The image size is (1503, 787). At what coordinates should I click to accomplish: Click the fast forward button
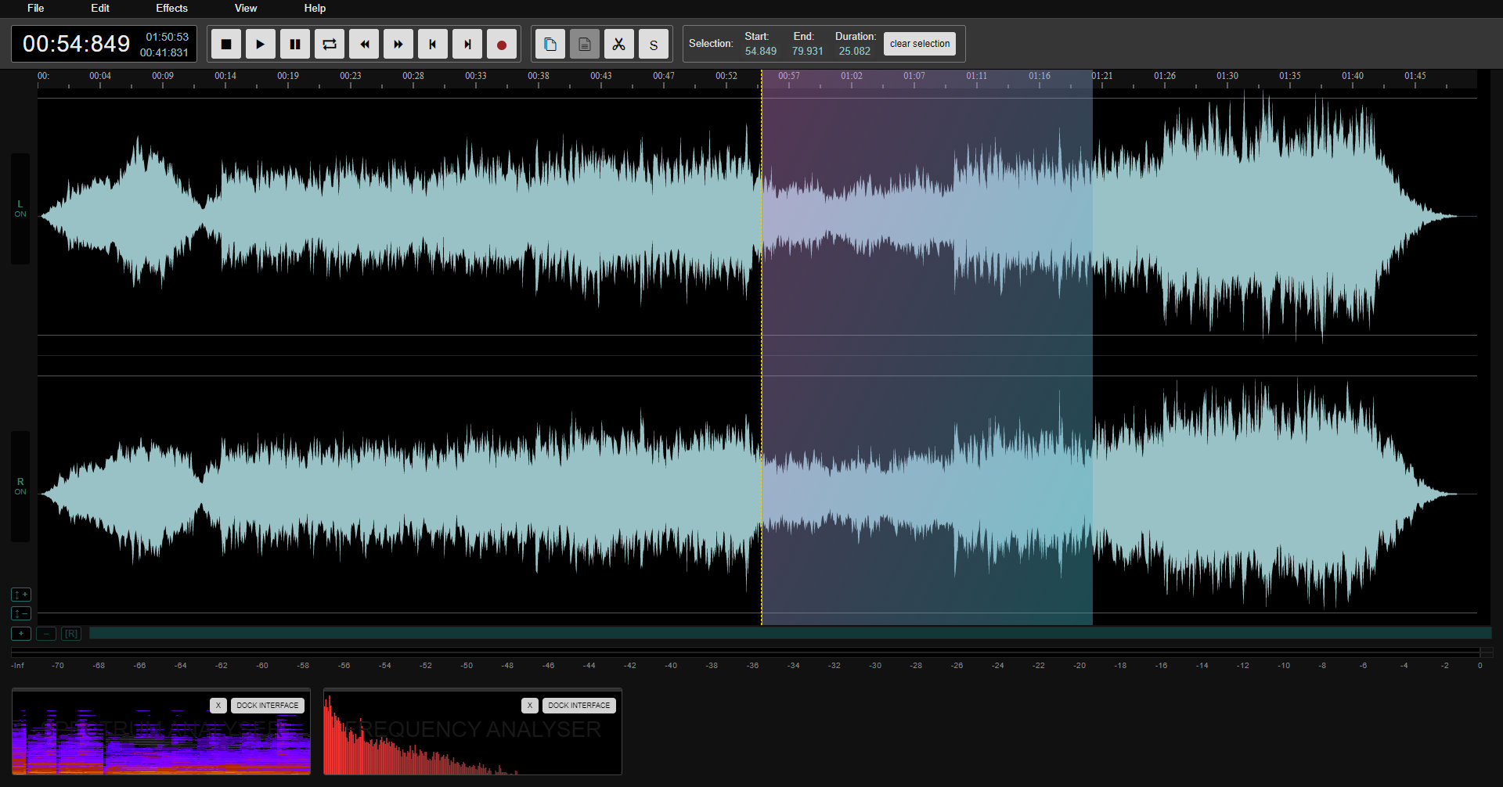[x=398, y=44]
